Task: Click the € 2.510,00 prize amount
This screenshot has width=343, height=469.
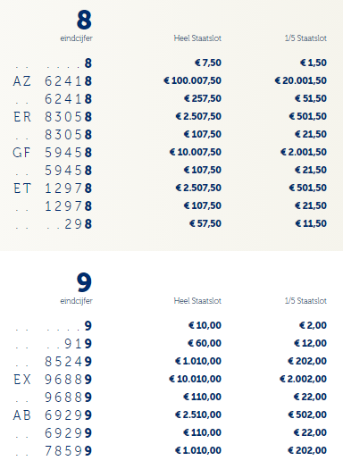Action: click(x=198, y=415)
